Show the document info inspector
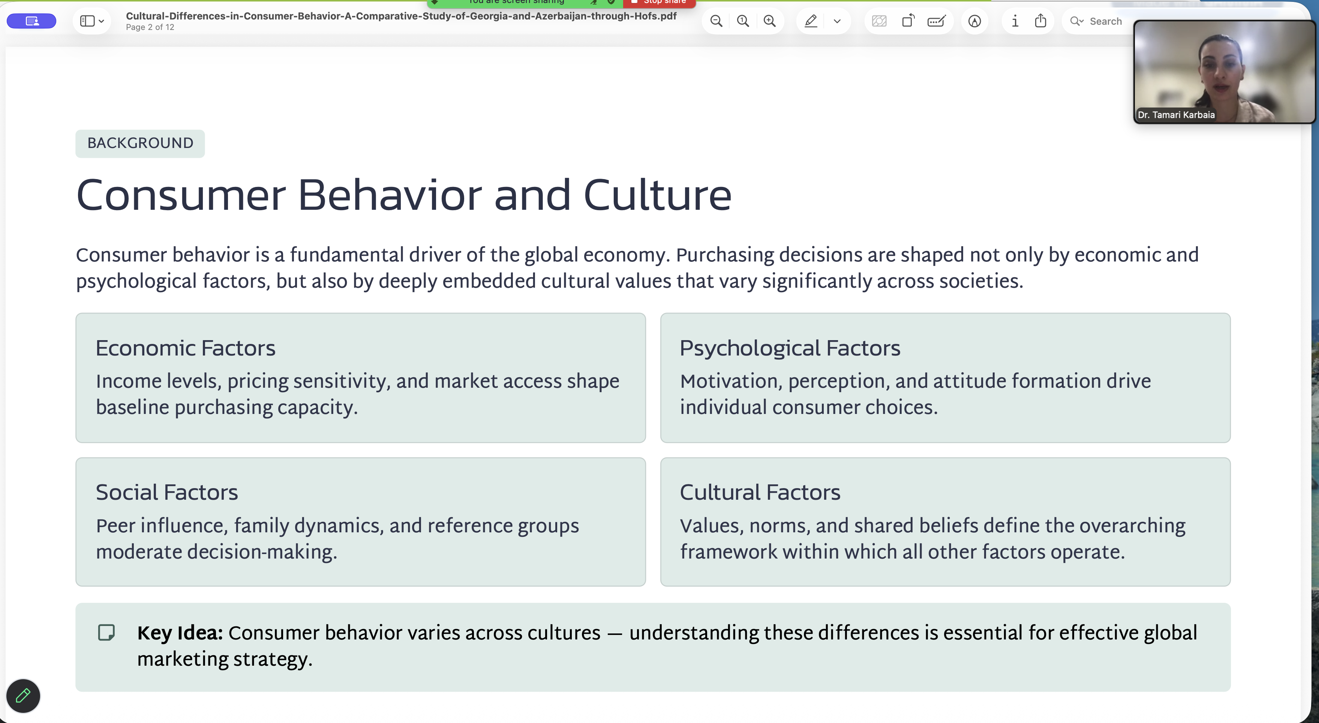This screenshot has width=1319, height=723. click(x=1015, y=21)
